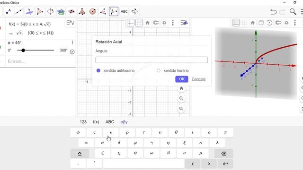Click the α slider track
The height and width of the screenshot is (170, 303).
[36, 51]
